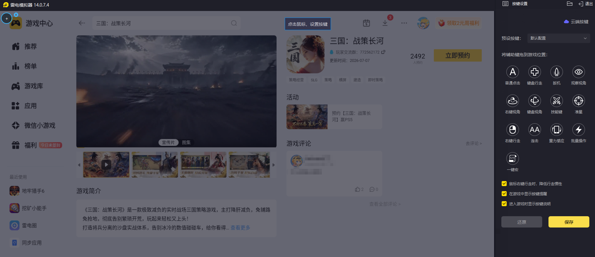Open 游戏库 game library in sidebar
595x257 pixels.
pos(27,86)
